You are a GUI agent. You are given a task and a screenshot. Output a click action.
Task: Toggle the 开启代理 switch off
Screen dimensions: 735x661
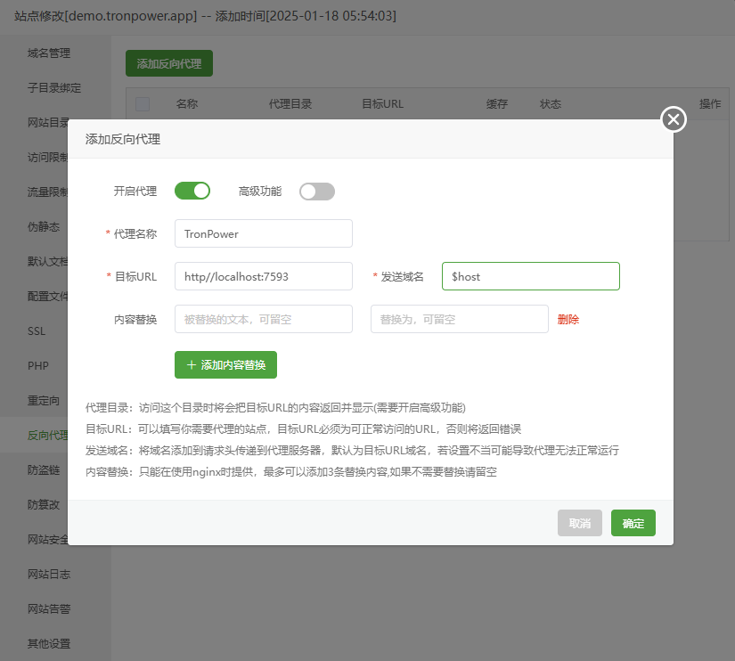[192, 191]
